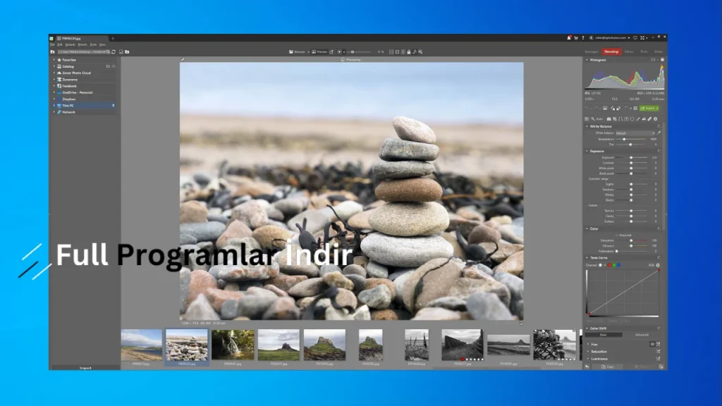Switch to the Develop module tab
Viewport: 722px width, 406px height.
pyautogui.click(x=611, y=51)
